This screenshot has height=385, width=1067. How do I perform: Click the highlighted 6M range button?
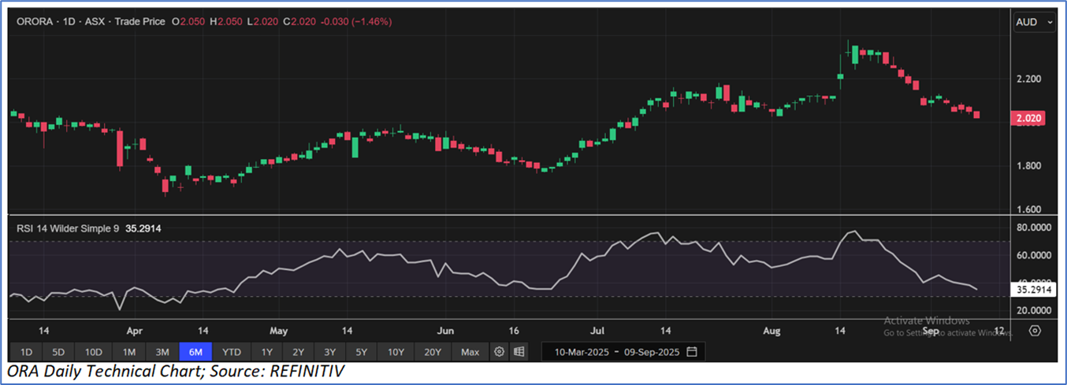196,351
